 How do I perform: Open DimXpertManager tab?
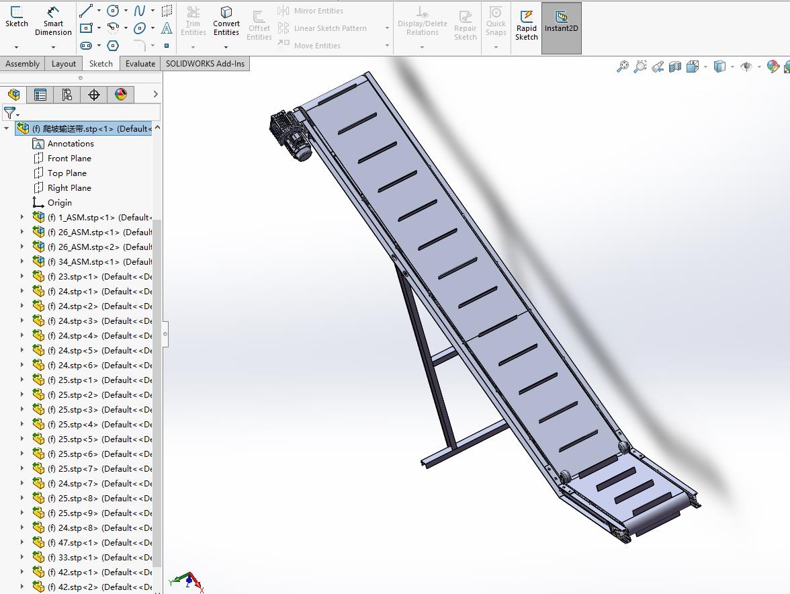click(x=94, y=94)
